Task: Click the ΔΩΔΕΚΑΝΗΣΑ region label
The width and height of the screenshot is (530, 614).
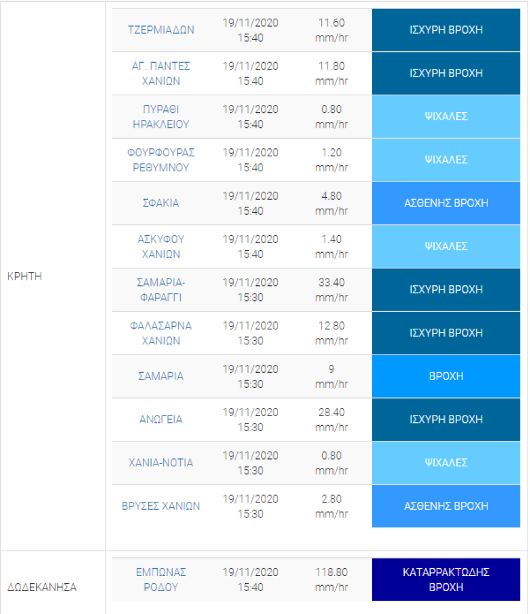Action: click(42, 587)
